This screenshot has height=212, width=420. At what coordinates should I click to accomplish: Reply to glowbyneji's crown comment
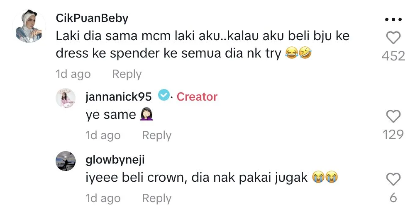[156, 198]
